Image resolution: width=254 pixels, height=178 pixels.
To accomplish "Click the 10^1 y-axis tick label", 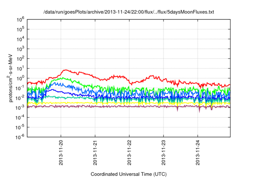I will (x=20, y=68).
